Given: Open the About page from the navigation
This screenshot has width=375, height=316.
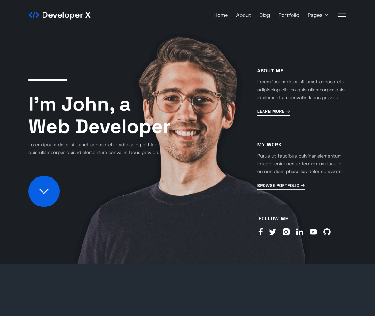Looking at the screenshot, I should (244, 15).
